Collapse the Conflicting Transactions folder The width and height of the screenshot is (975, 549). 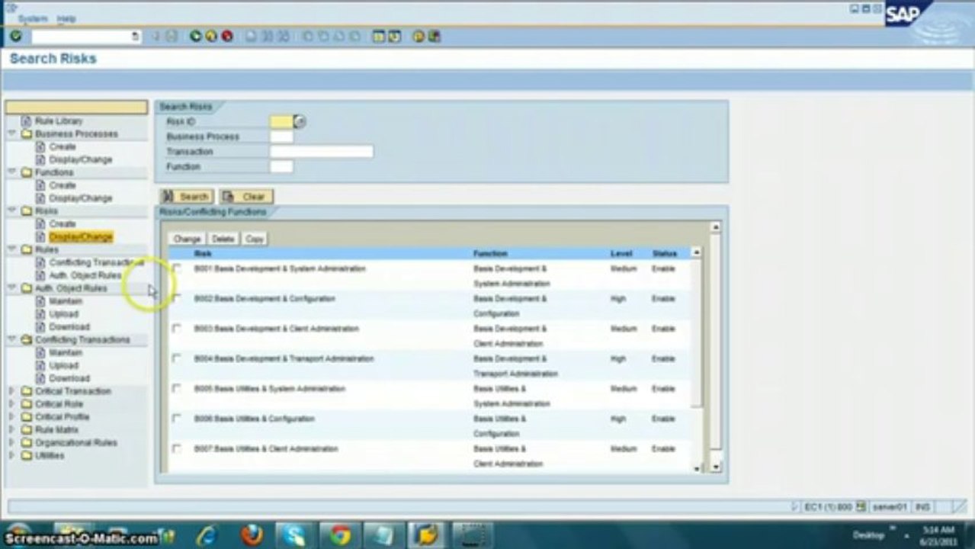tap(11, 339)
